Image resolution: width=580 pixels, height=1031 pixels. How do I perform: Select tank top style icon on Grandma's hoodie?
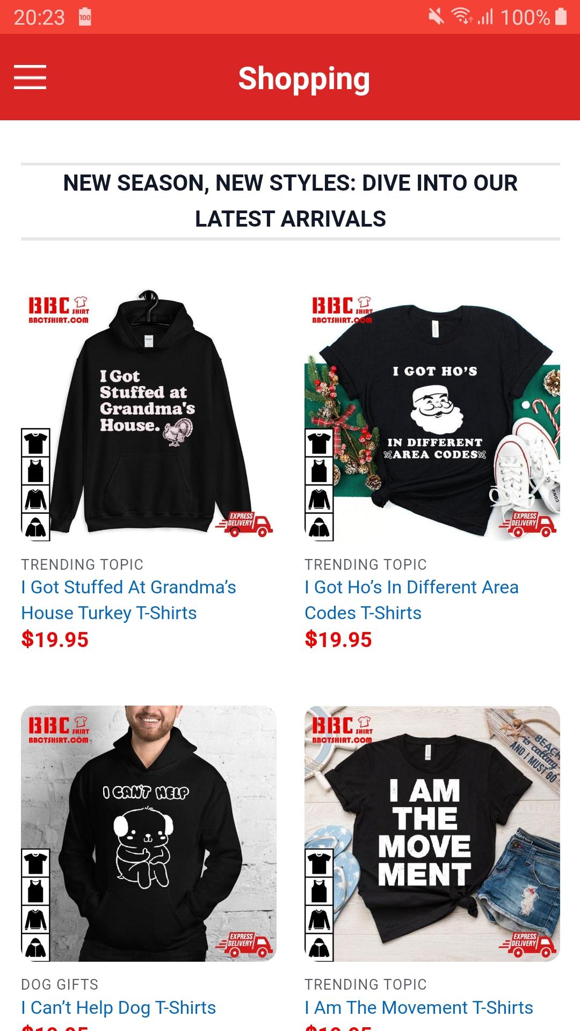35,471
